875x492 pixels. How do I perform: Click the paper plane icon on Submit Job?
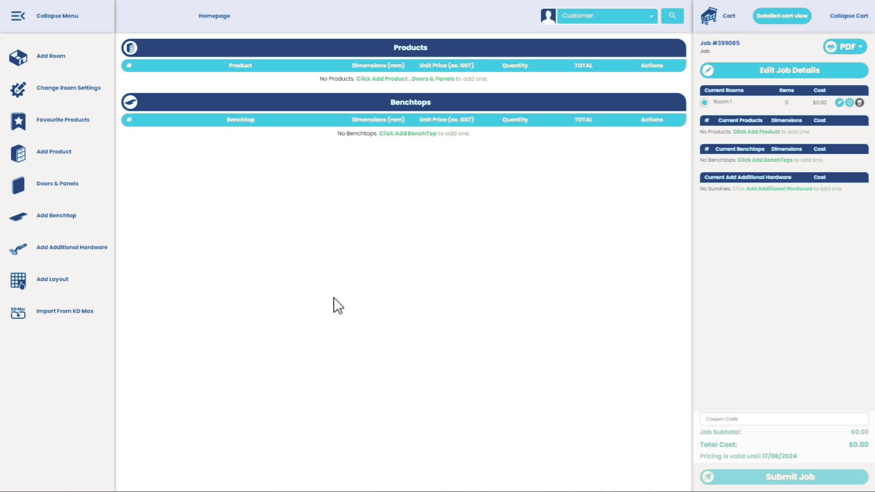click(x=708, y=477)
